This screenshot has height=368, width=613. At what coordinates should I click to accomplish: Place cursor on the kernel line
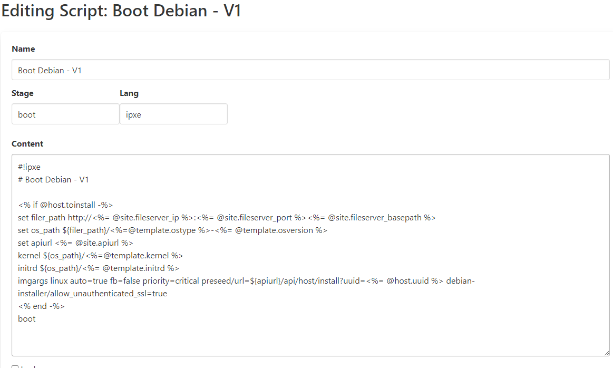[x=100, y=256]
